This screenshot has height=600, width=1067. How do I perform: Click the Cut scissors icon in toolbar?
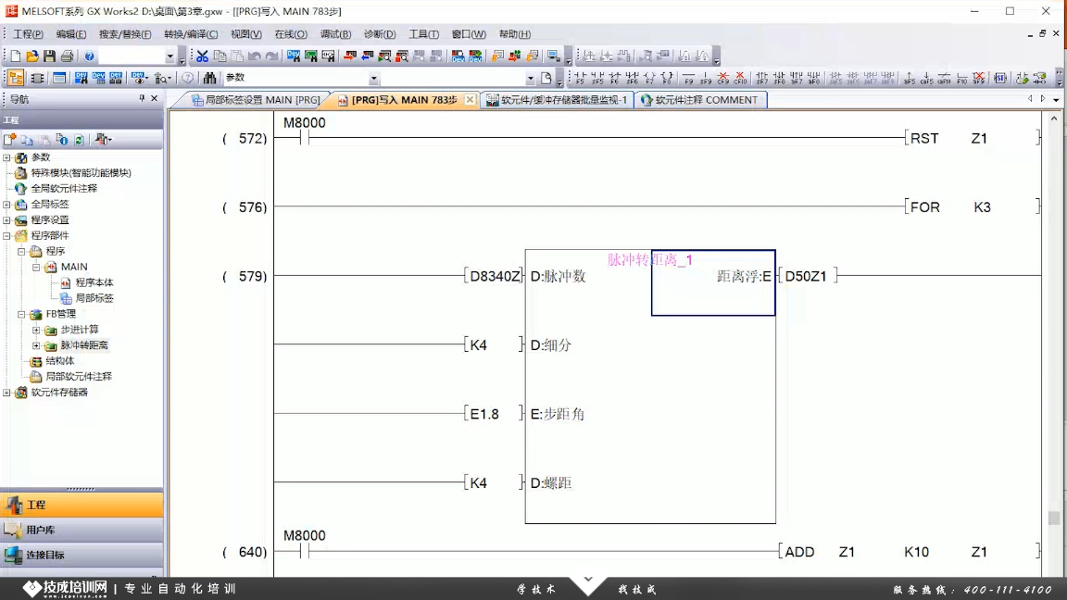202,56
